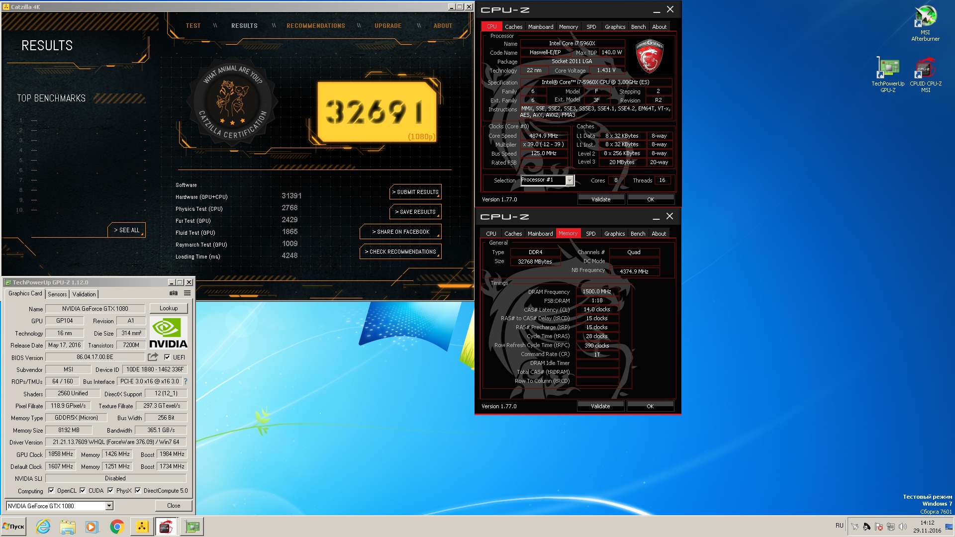Click the 32691 score display
This screenshot has width=955, height=537.
coord(377,112)
